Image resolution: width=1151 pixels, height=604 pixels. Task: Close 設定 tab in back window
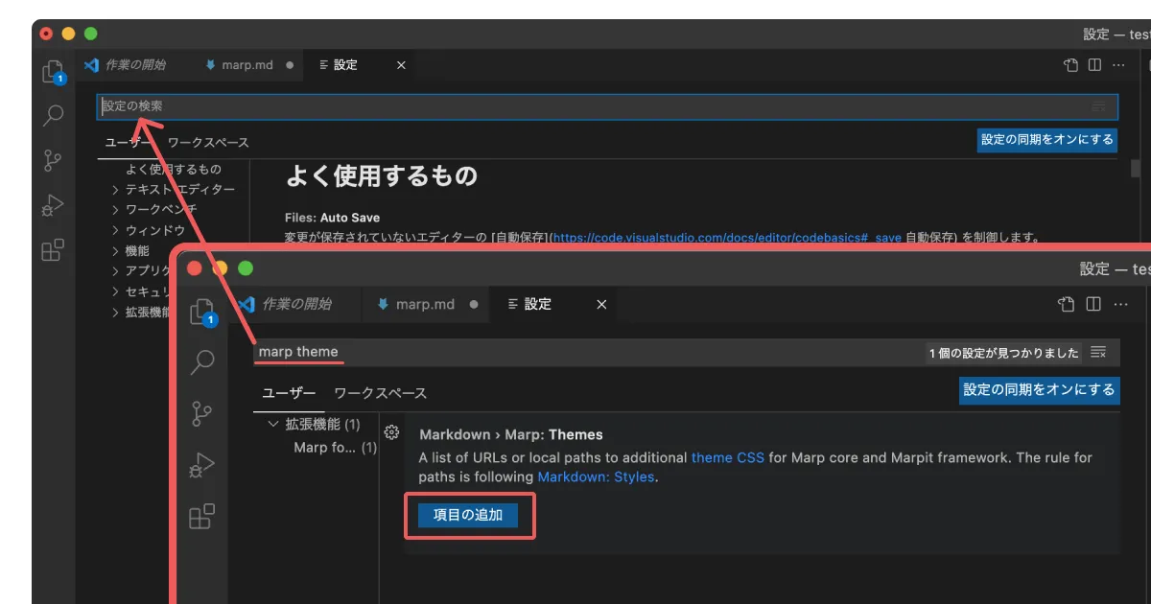[x=401, y=65]
